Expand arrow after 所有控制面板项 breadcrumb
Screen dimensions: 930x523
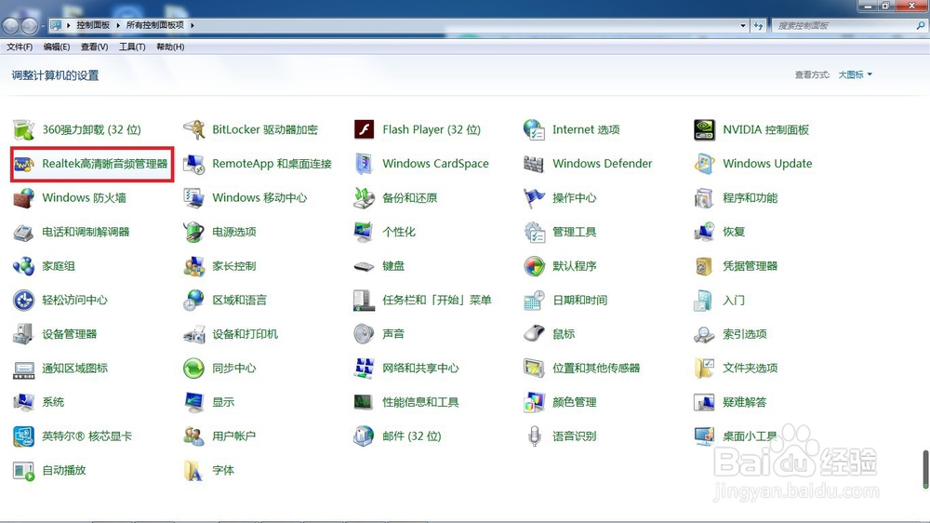193,25
